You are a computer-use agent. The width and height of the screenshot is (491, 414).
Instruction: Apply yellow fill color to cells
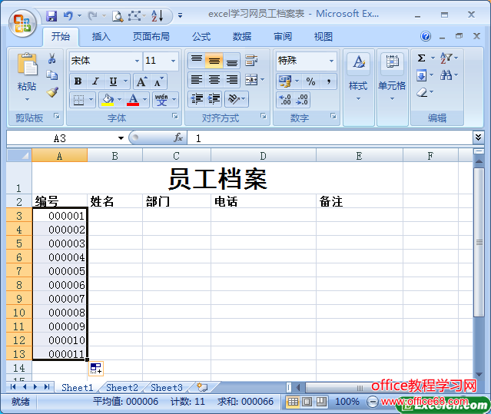[x=108, y=100]
